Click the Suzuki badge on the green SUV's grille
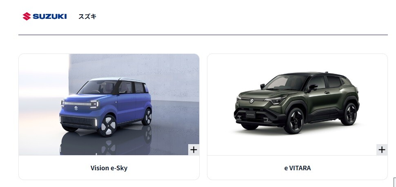 point(251,101)
